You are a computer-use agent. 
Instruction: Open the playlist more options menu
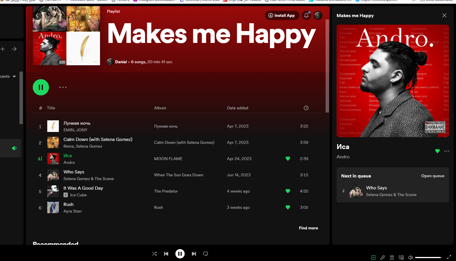point(63,87)
